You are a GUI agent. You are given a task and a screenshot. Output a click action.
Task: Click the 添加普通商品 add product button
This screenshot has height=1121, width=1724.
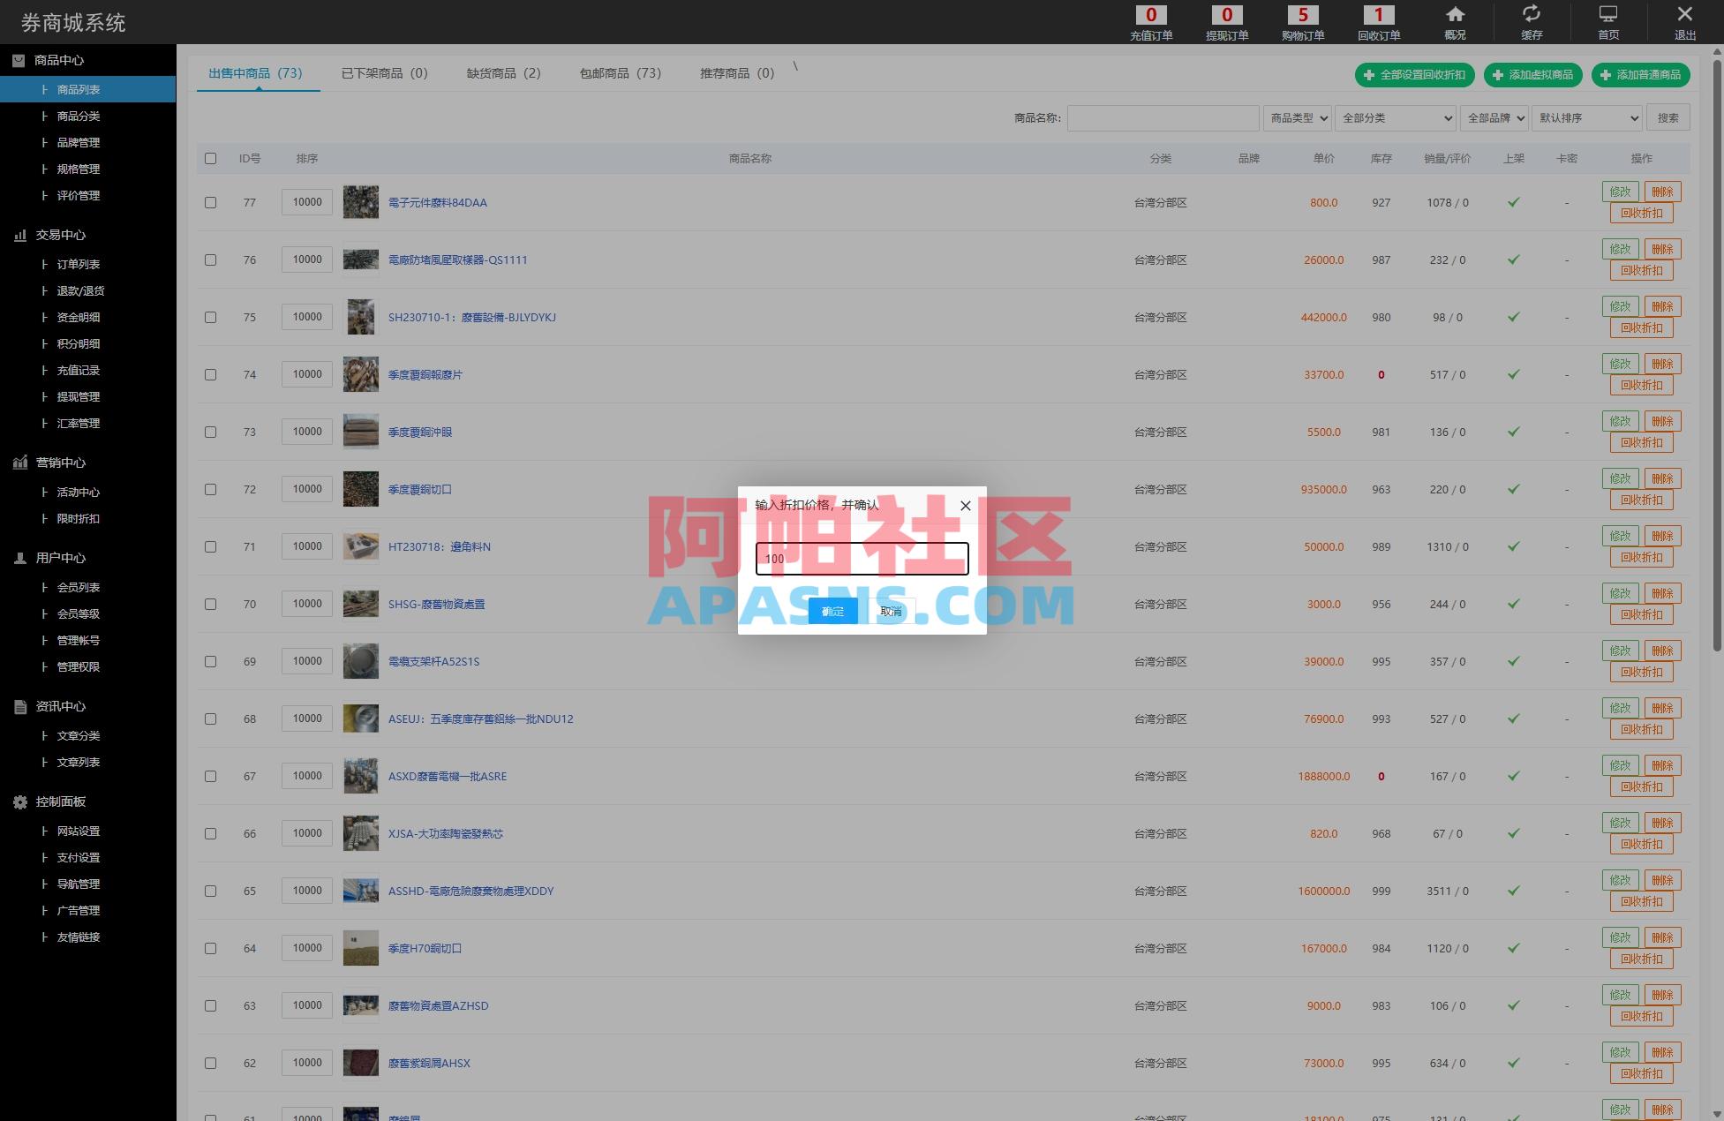pyautogui.click(x=1642, y=75)
